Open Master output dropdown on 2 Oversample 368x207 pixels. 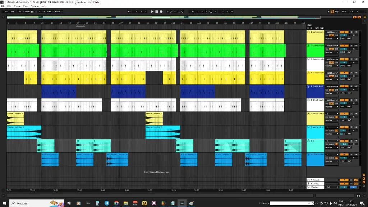[332, 52]
